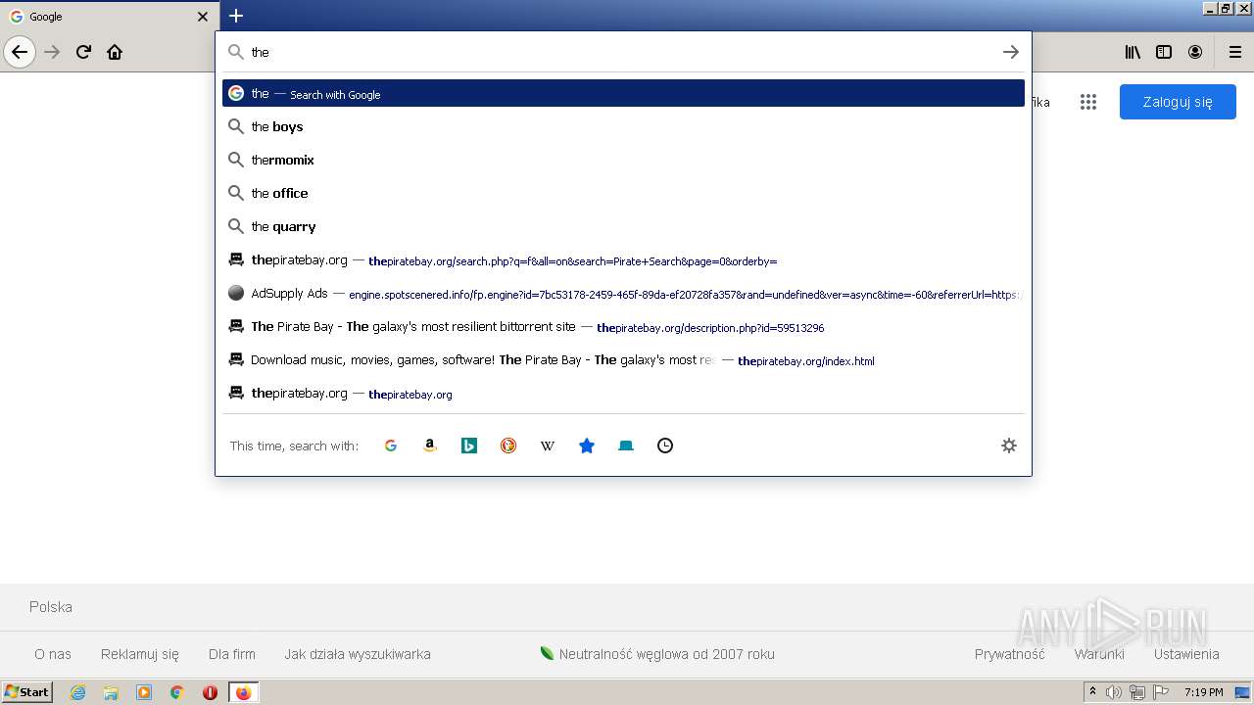Open the Firefox account icon

coord(1195,52)
